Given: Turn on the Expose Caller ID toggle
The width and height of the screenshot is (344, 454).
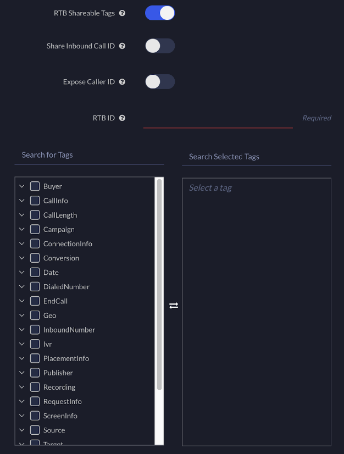Looking at the screenshot, I should [159, 81].
